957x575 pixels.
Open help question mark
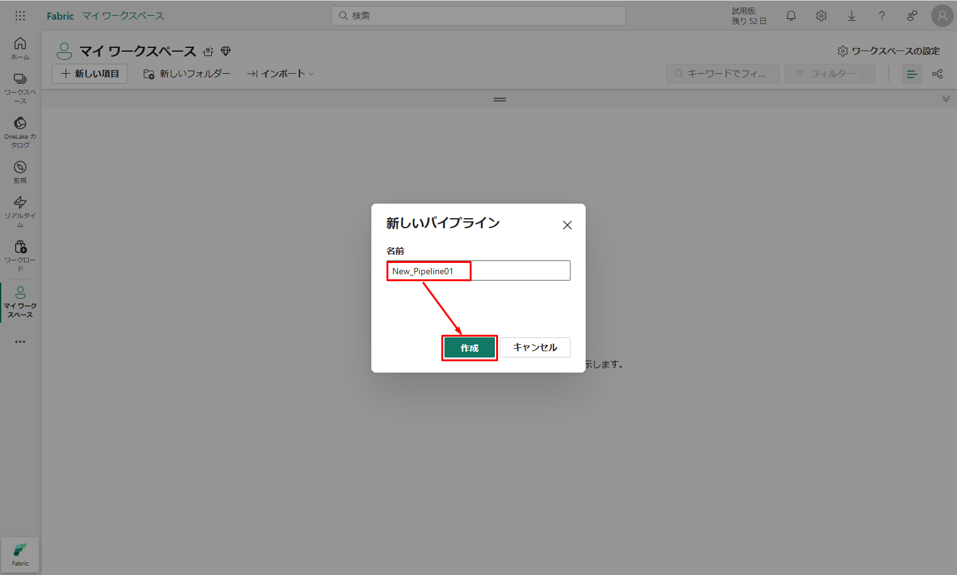[x=882, y=16]
